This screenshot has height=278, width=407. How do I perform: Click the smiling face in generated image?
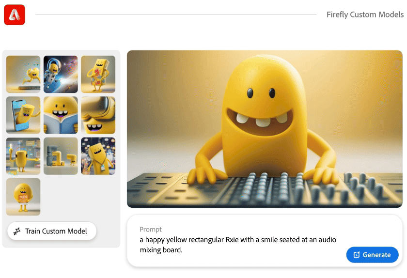pyautogui.click(x=261, y=111)
